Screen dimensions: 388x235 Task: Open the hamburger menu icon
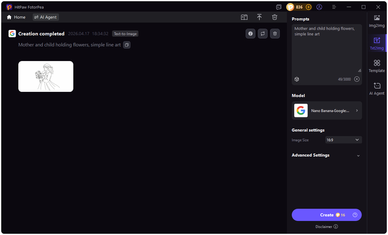[x=334, y=7]
